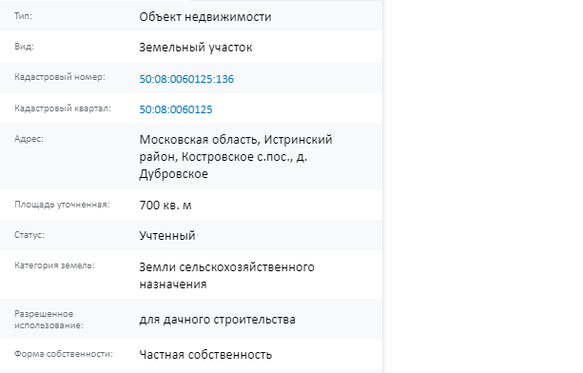Open cadastral quarter link 50:08:0060125
Image resolution: width=583 pixels, height=373 pixels.
(176, 109)
